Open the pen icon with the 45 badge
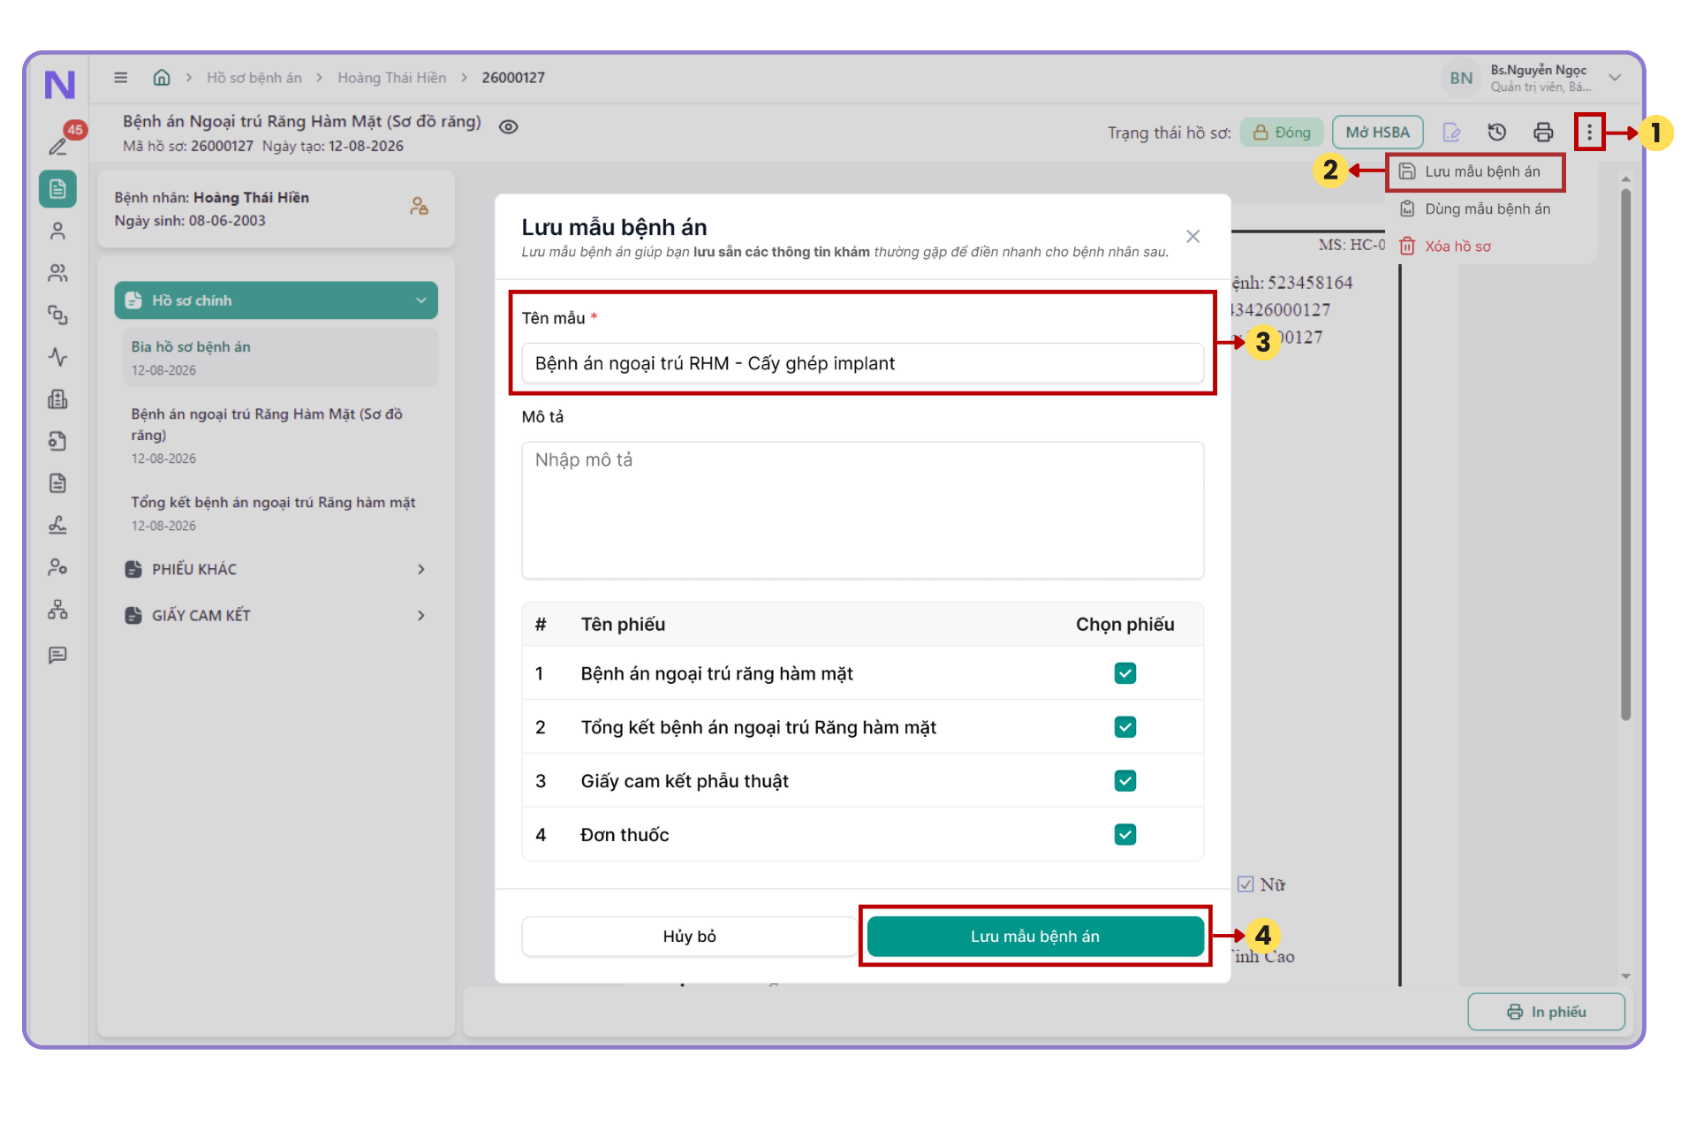The height and width of the screenshot is (1131, 1696). coord(59,144)
